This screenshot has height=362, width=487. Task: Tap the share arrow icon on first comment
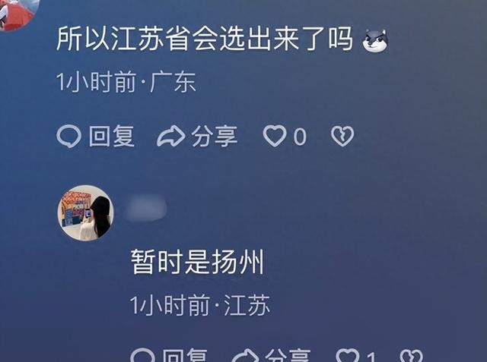pyautogui.click(x=171, y=136)
